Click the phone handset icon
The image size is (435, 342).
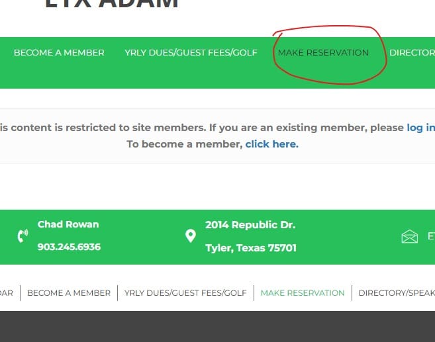click(x=23, y=236)
